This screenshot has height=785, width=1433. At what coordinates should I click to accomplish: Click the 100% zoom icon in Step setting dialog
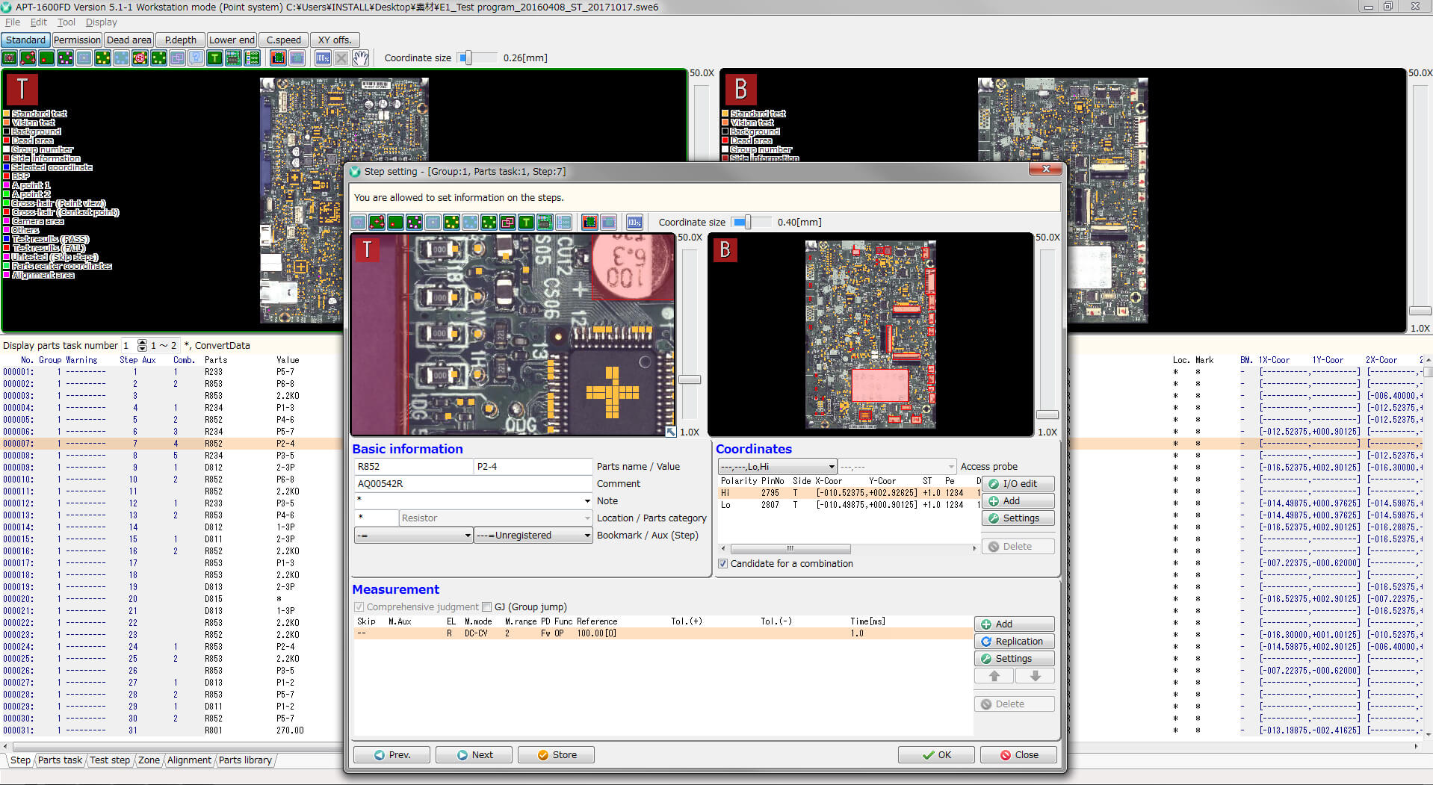(634, 223)
